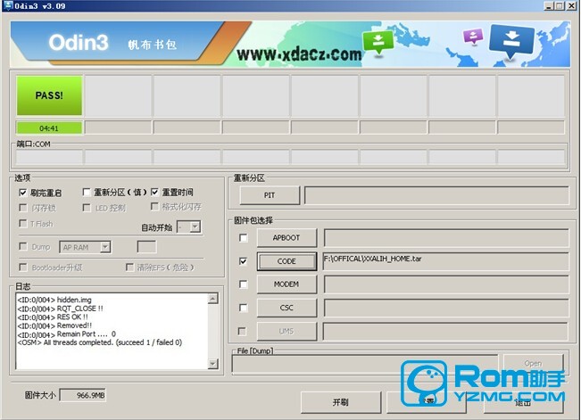This screenshot has height=420, width=581.
Task: Click the MODEM button
Action: tap(286, 284)
